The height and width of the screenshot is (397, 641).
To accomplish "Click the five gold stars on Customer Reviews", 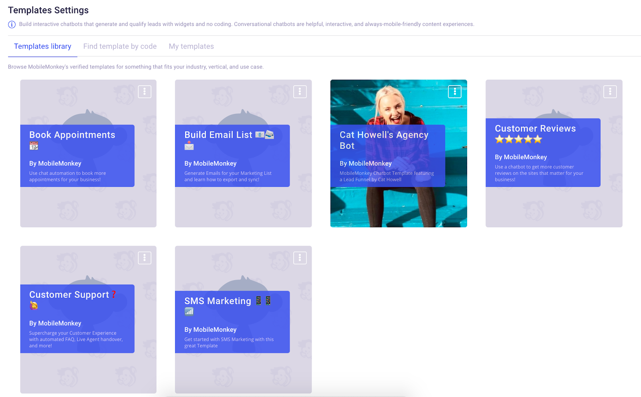I will click(518, 139).
